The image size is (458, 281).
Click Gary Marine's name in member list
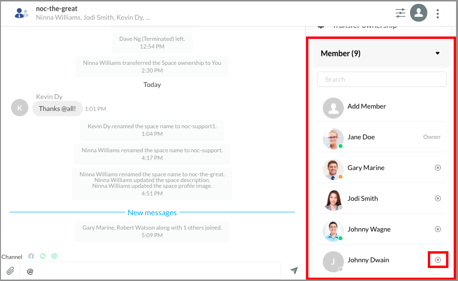point(366,168)
